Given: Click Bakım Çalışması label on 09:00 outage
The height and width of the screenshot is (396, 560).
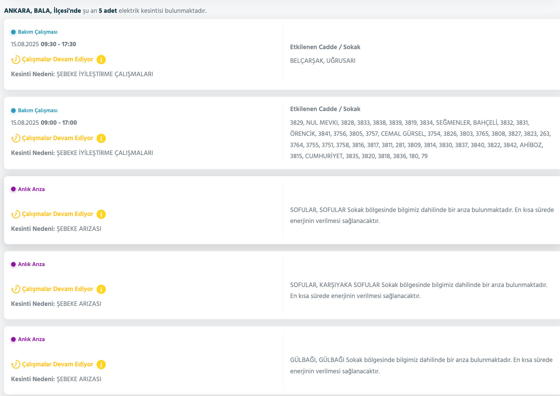Looking at the screenshot, I should click(38, 110).
